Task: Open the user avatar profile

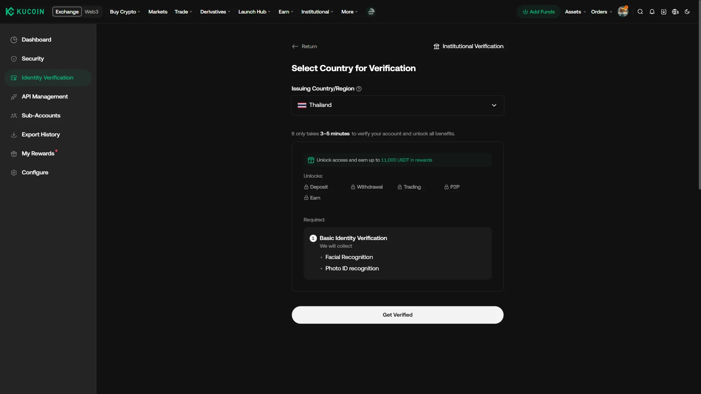Action: click(x=623, y=12)
